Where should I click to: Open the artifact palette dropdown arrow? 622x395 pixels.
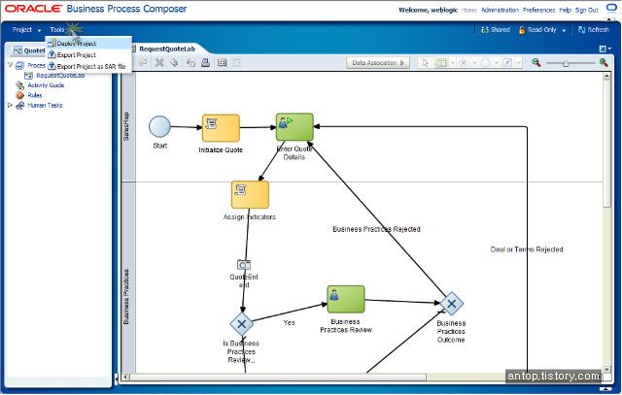coord(518,62)
